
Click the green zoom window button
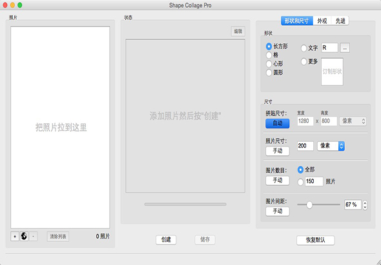pos(19,5)
